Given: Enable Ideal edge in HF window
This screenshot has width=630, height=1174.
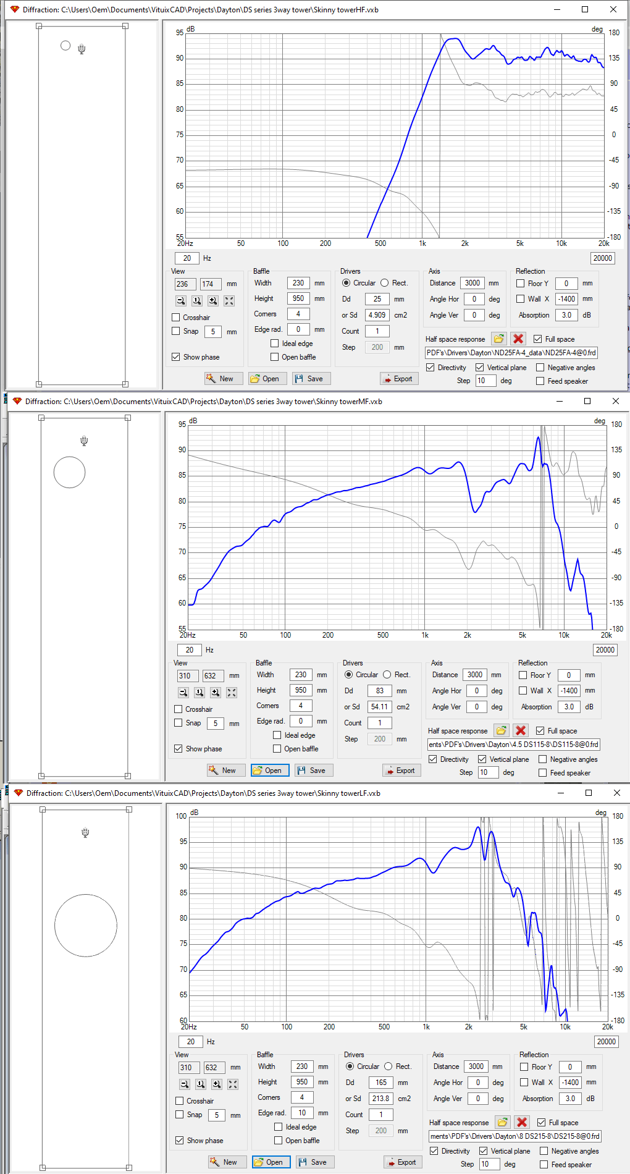Looking at the screenshot, I should (275, 344).
